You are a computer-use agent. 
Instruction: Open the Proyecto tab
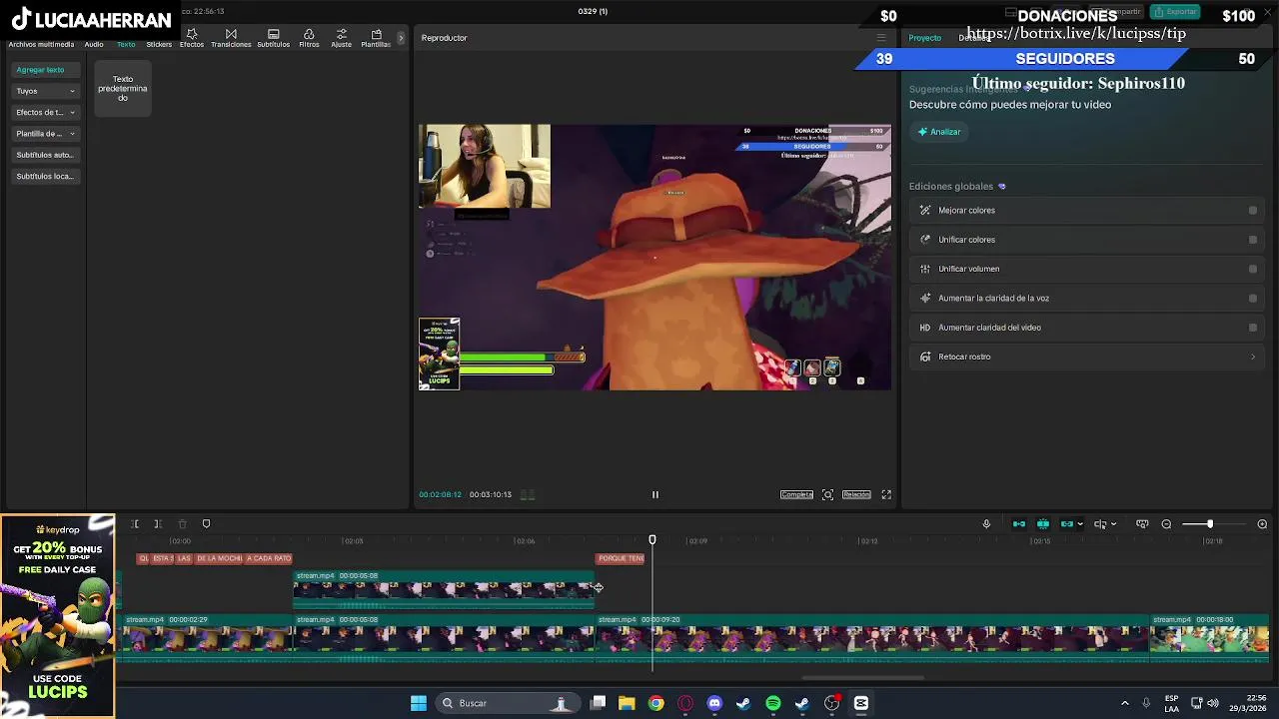coord(924,38)
